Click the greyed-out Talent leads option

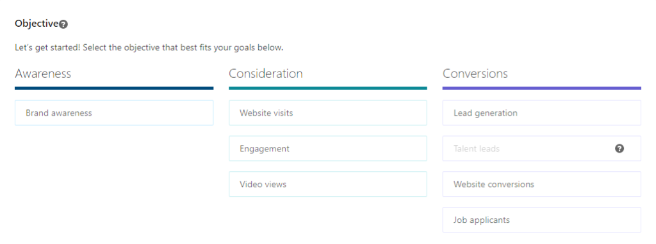[542, 148]
